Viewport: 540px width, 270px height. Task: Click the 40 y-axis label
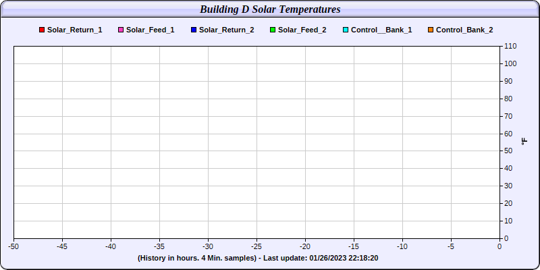point(508,168)
